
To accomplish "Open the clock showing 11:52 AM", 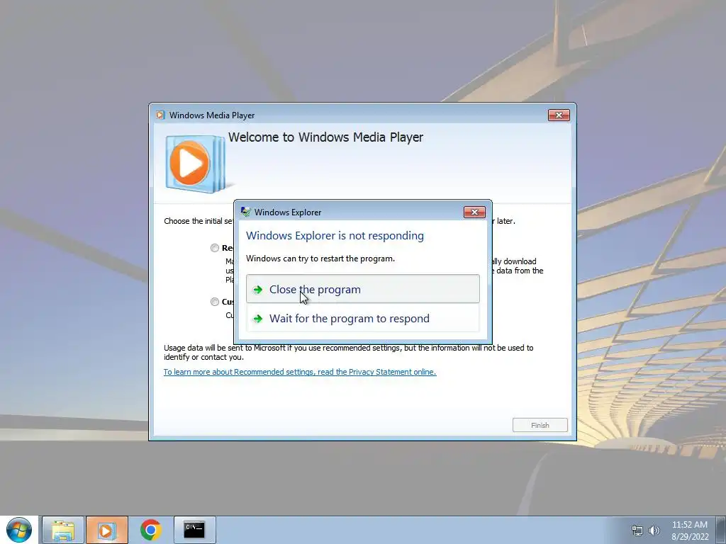I will [x=690, y=531].
